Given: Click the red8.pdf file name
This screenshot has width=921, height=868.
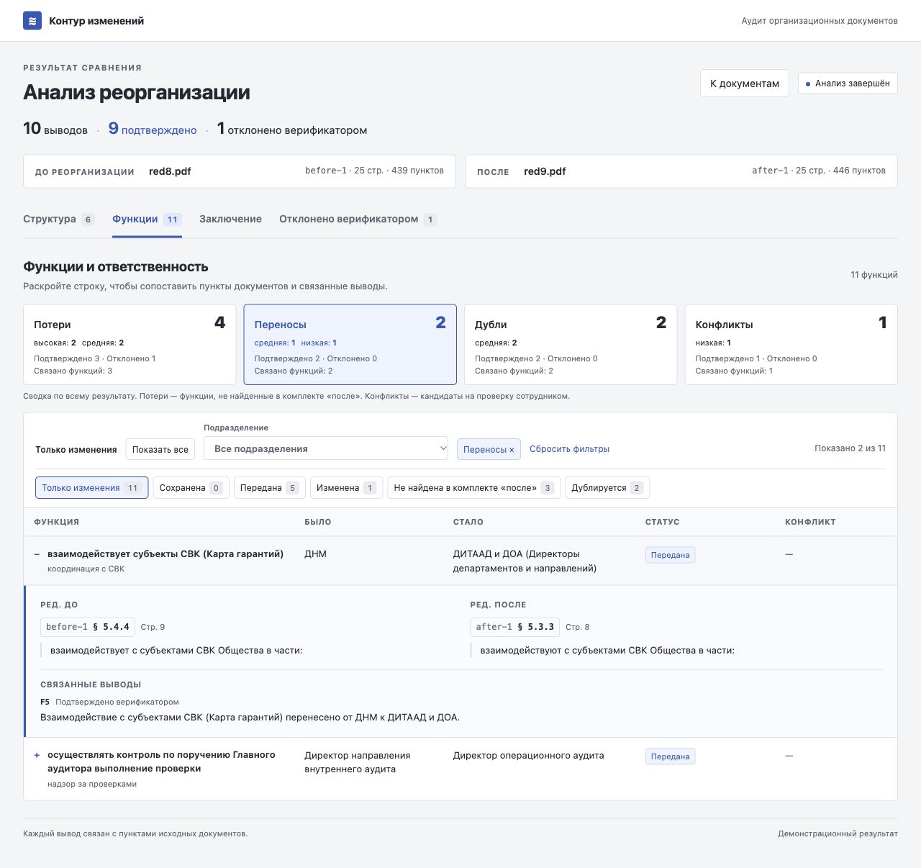Looking at the screenshot, I should [170, 171].
